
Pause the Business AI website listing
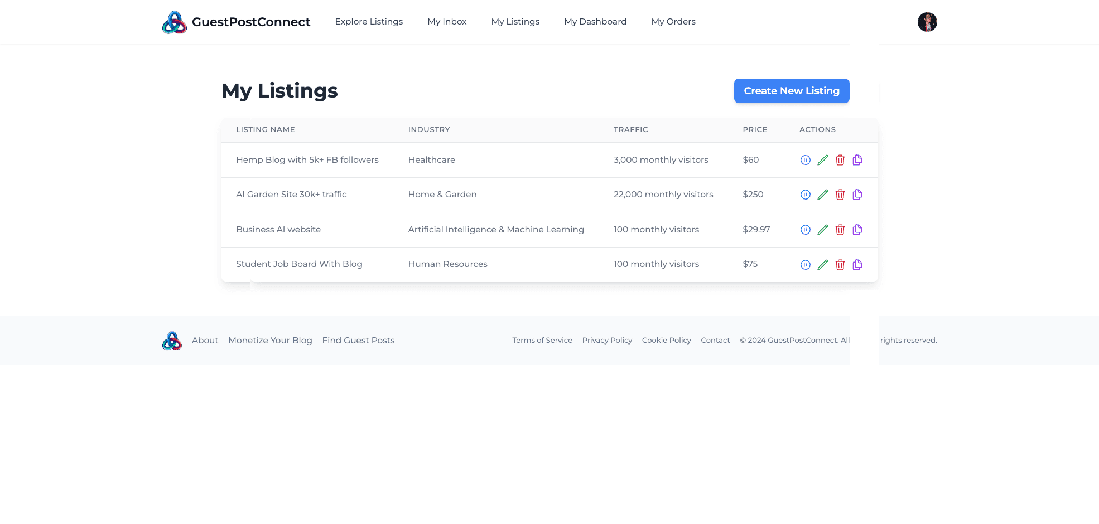click(805, 230)
